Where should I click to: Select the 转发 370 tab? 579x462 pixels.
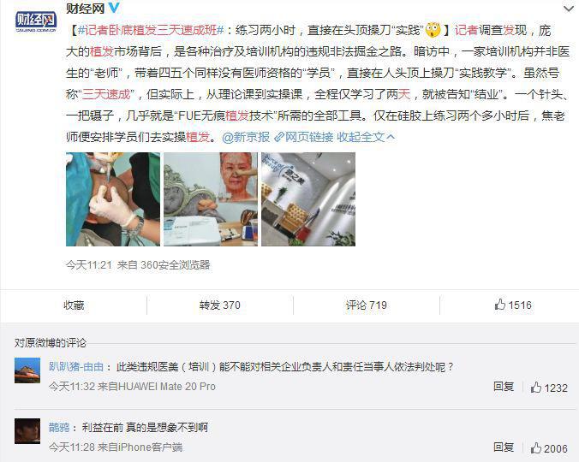pyautogui.click(x=220, y=305)
